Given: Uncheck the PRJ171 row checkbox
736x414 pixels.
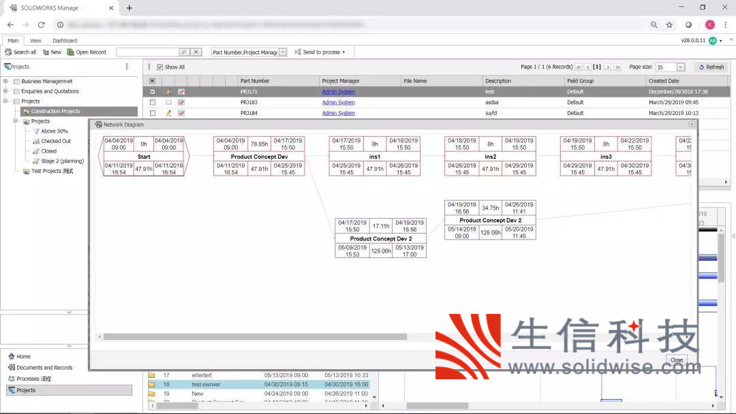Looking at the screenshot, I should coord(153,92).
